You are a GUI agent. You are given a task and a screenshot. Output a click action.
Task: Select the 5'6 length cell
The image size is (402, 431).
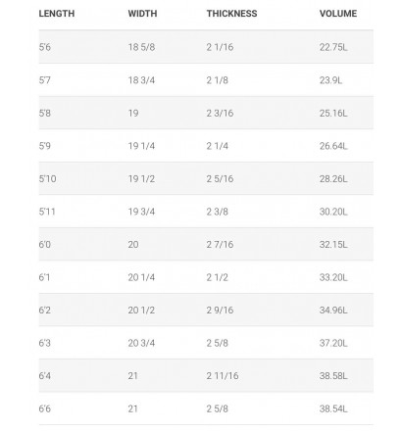(45, 47)
